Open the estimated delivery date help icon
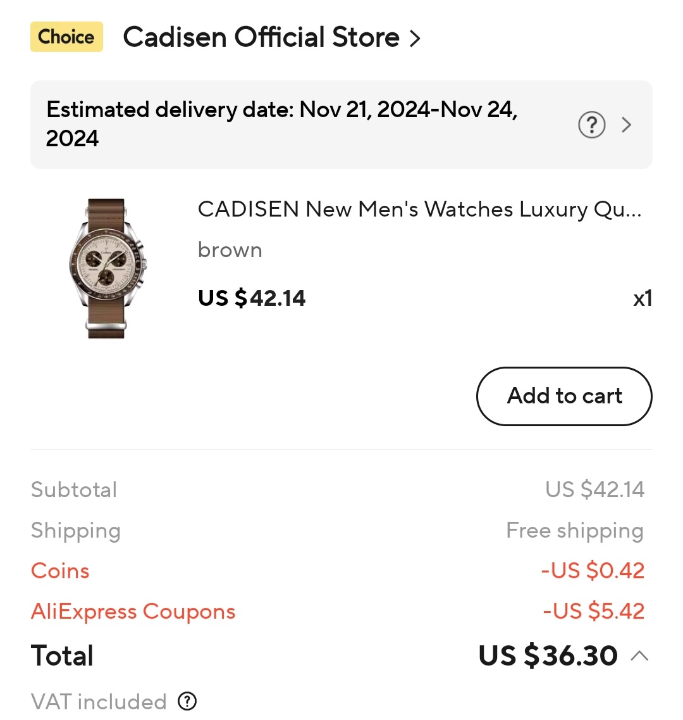The width and height of the screenshot is (683, 720). (591, 125)
